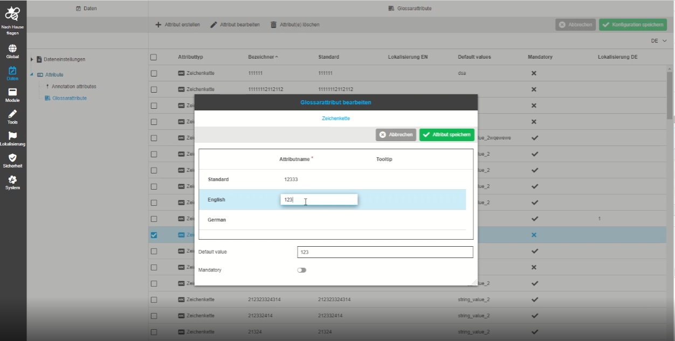Switch to the Daten panel header
The height and width of the screenshot is (341, 675).
pos(86,9)
